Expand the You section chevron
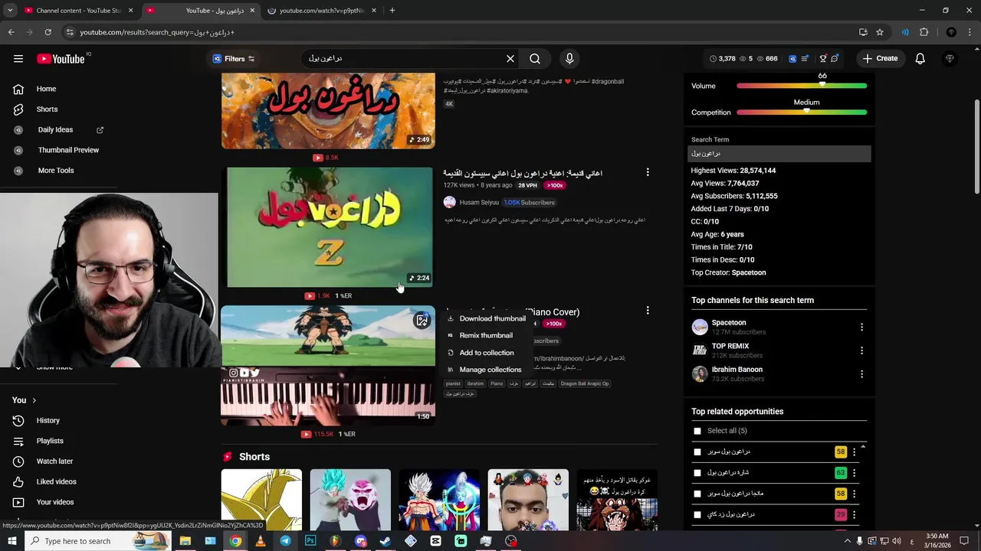This screenshot has width=981, height=551. (34, 400)
